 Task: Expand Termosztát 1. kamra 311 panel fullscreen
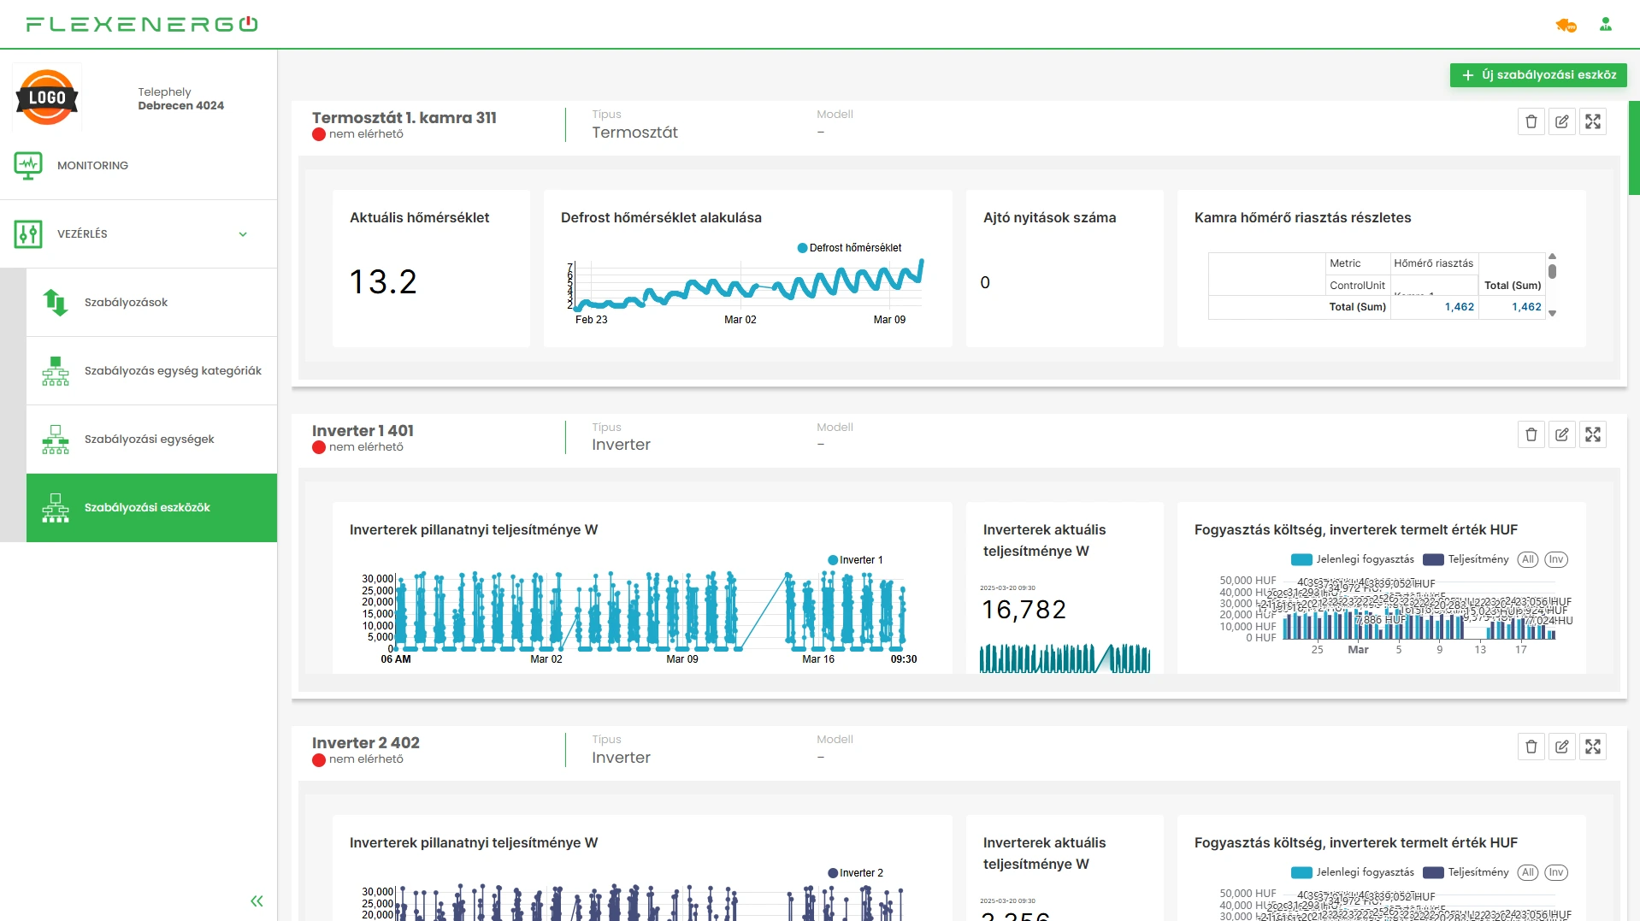tap(1592, 121)
